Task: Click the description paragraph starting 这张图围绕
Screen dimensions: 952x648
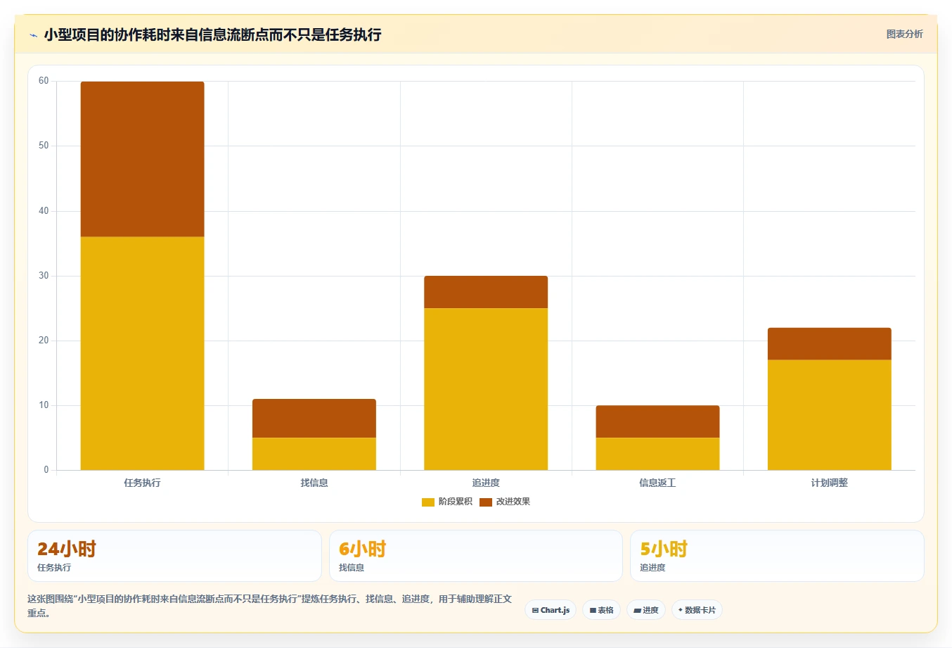Action: (x=269, y=606)
